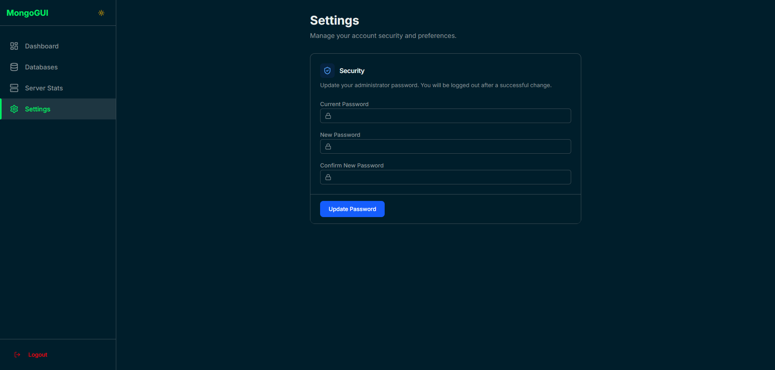Click the lock icon in New Password
This screenshot has height=370, width=775.
[328, 146]
